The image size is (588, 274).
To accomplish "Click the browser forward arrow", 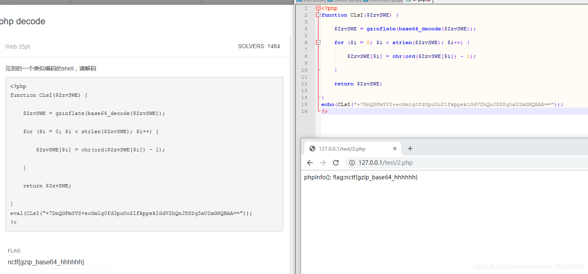I will click(322, 163).
